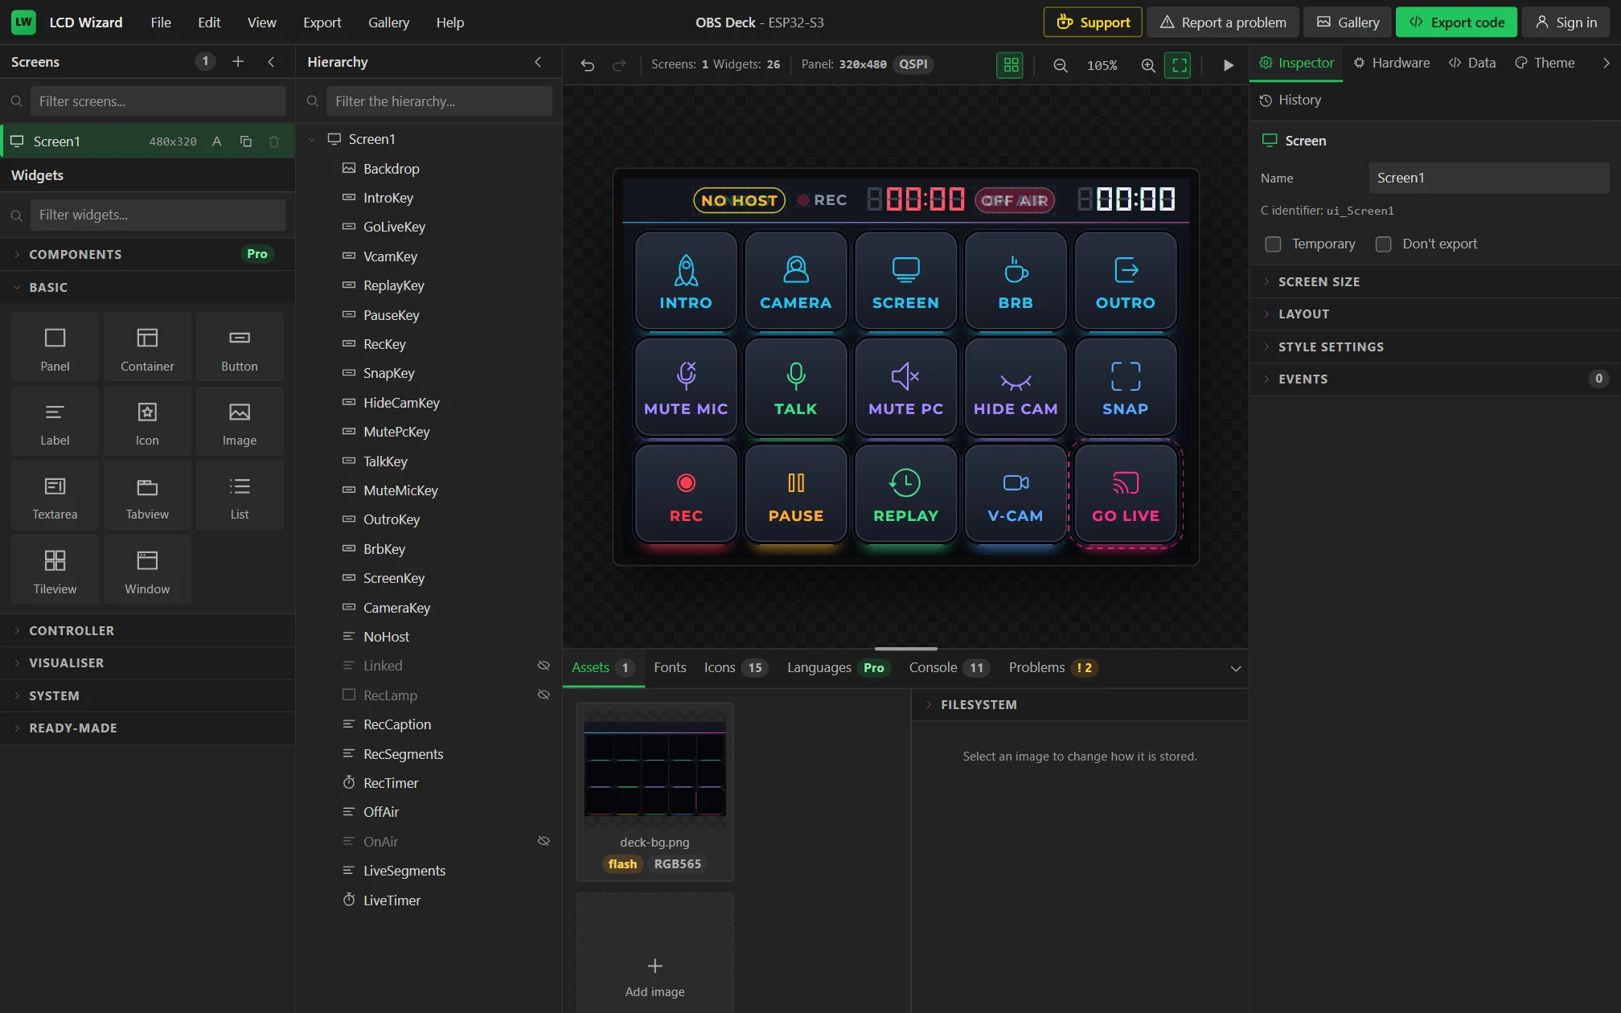The width and height of the screenshot is (1621, 1013).
Task: Select the List widget
Action: [240, 497]
